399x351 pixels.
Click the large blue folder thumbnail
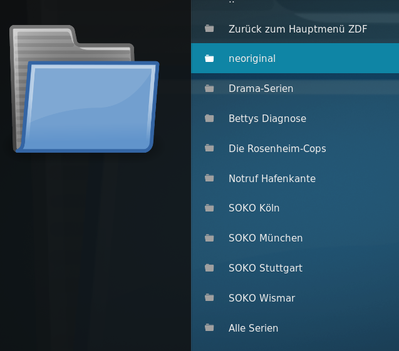(x=84, y=89)
